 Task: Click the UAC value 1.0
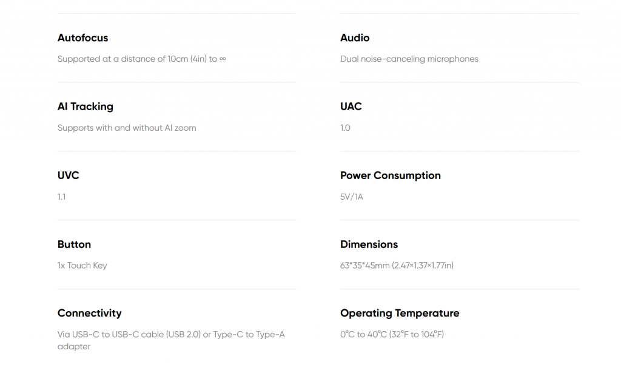pos(345,128)
